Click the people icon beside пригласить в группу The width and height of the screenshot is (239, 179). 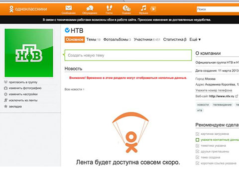pyautogui.click(x=6, y=82)
